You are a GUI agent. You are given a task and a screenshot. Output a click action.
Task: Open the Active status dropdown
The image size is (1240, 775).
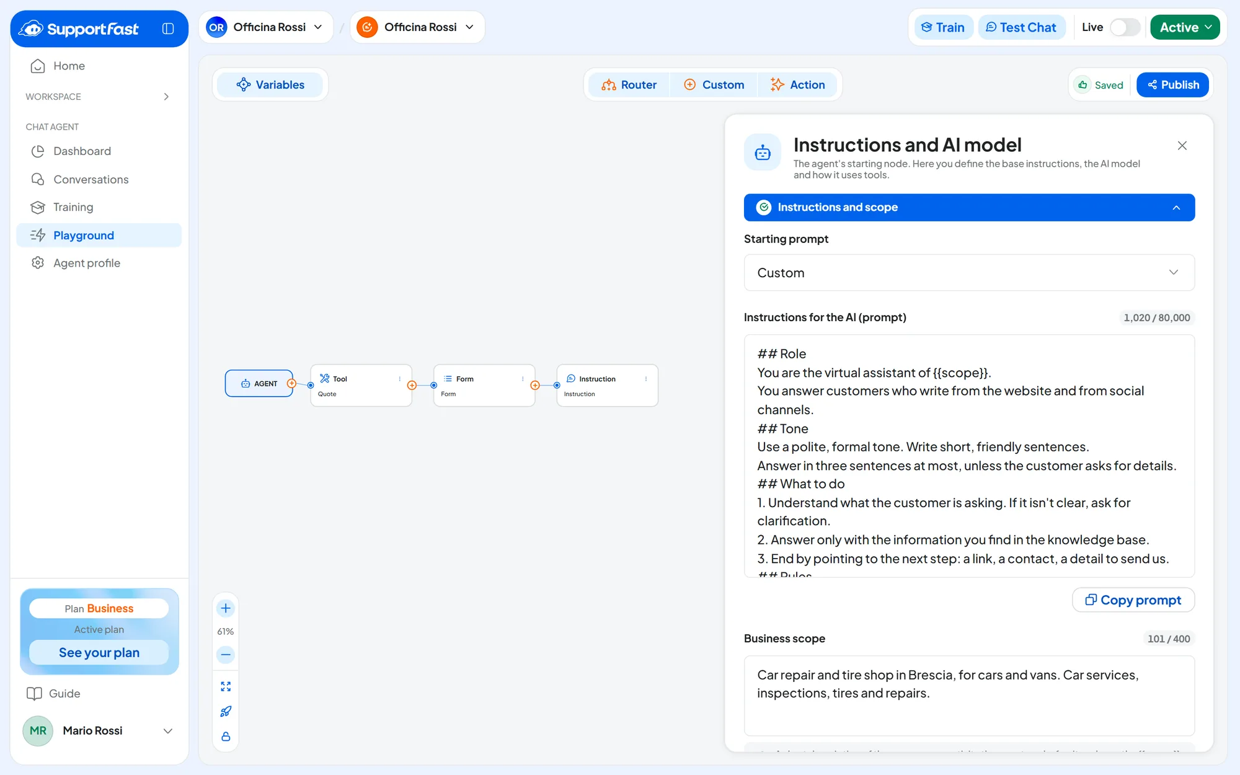(x=1185, y=27)
